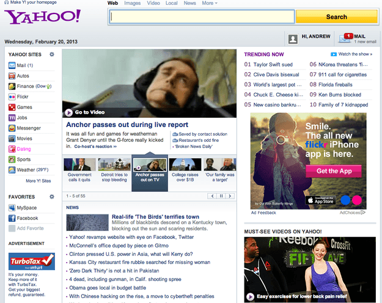Click the yellow Search button
382x303 pixels.
[x=337, y=17]
